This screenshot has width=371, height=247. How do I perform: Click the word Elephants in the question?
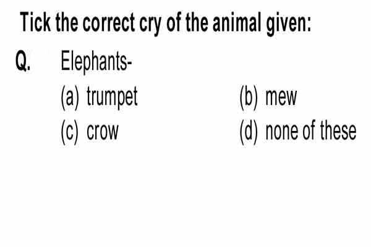pyautogui.click(x=96, y=62)
